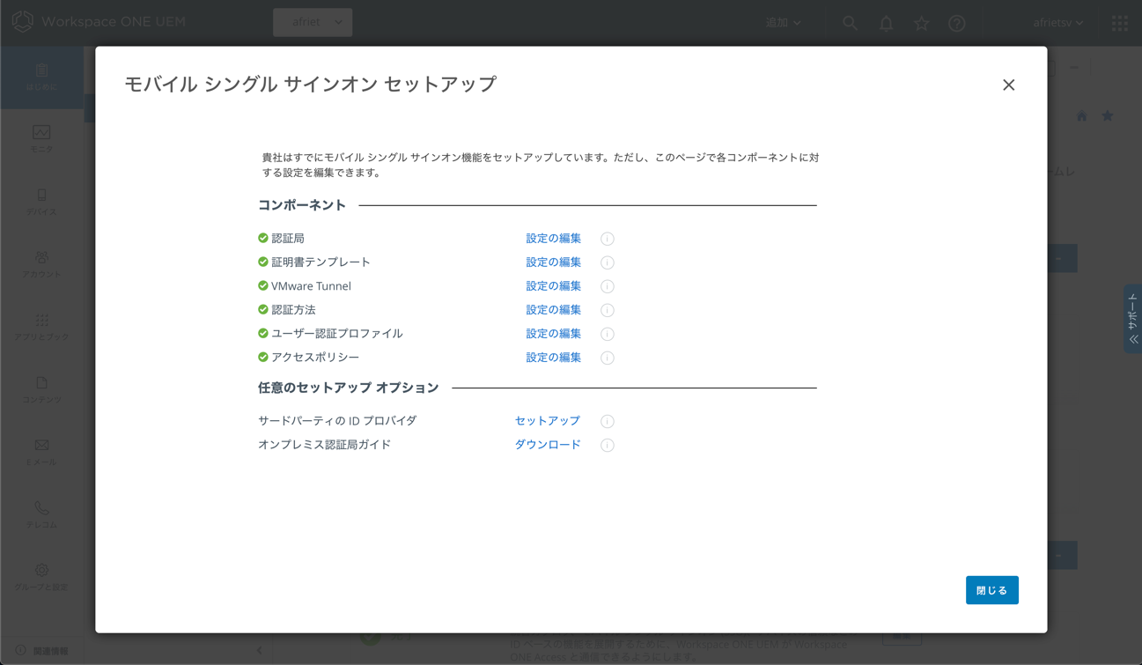1142x665 pixels.
Task: Go to Eメール in sidebar
Action: [x=41, y=453]
